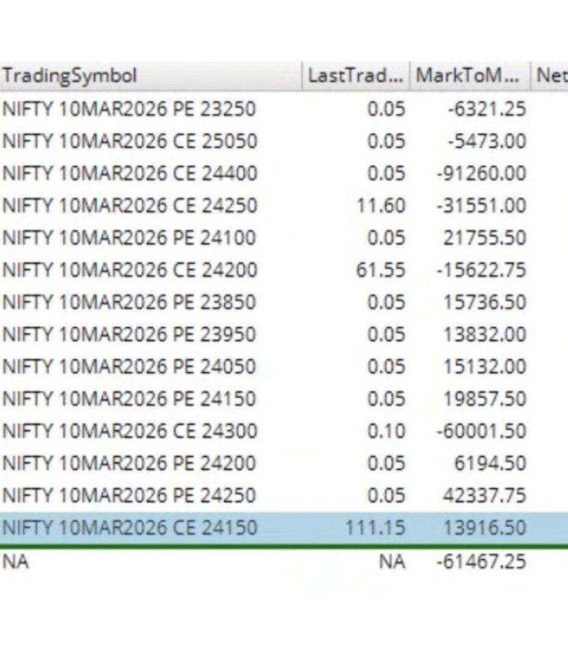Select row NIFTY 10MAR2026 CE 24250
This screenshot has height=652, width=568.
[x=284, y=206]
